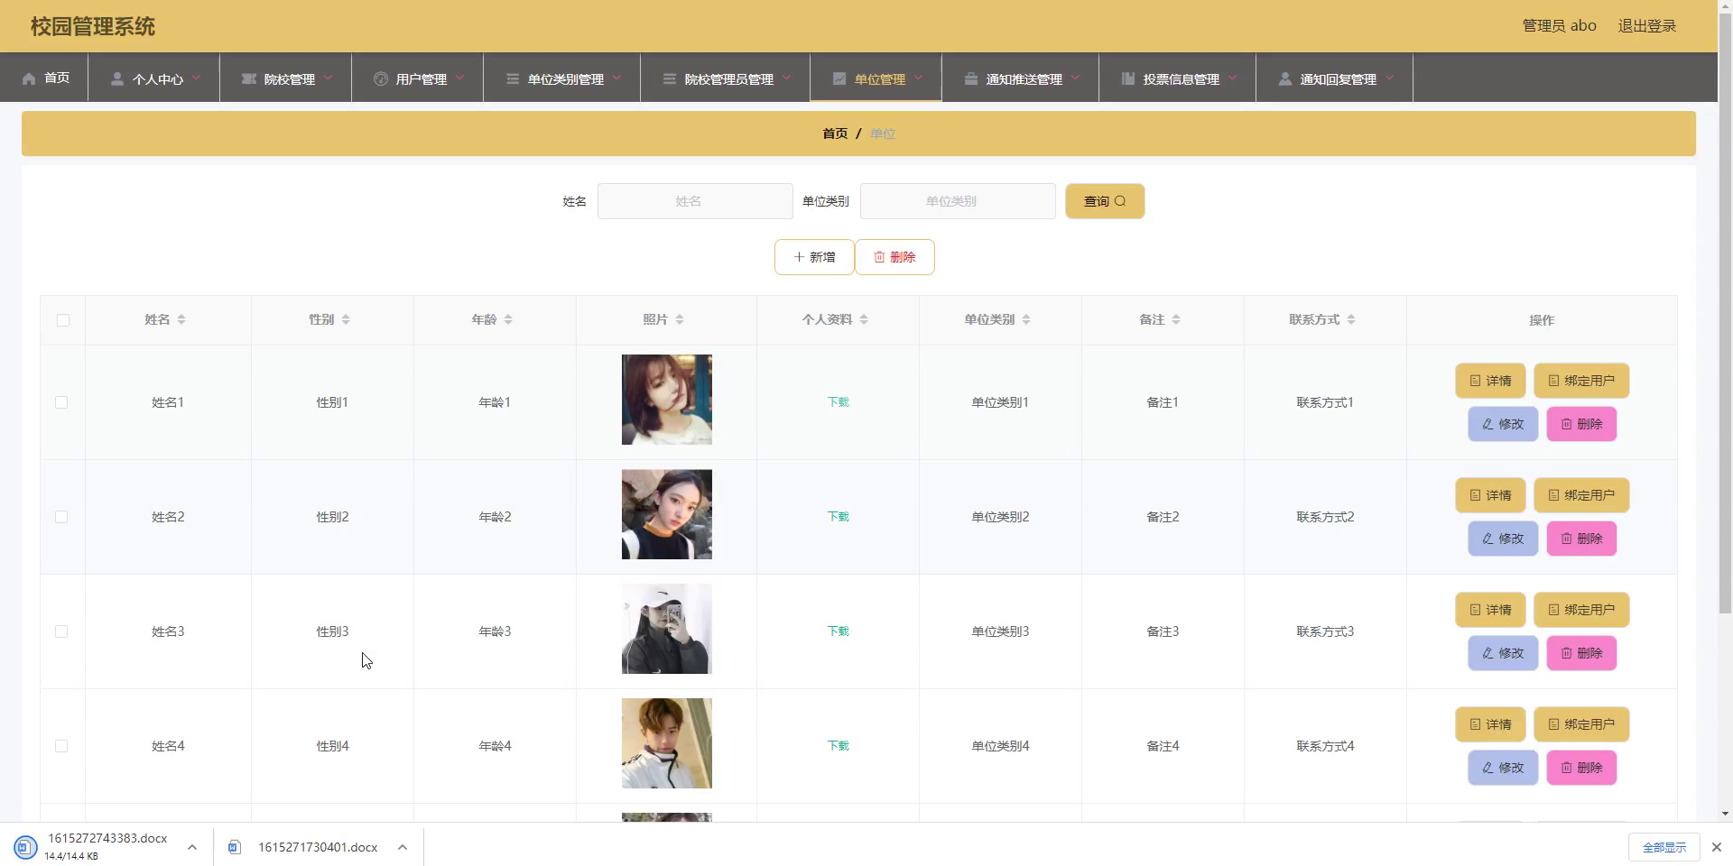
Task: Open the 首页 navigation tab
Action: click(x=45, y=78)
